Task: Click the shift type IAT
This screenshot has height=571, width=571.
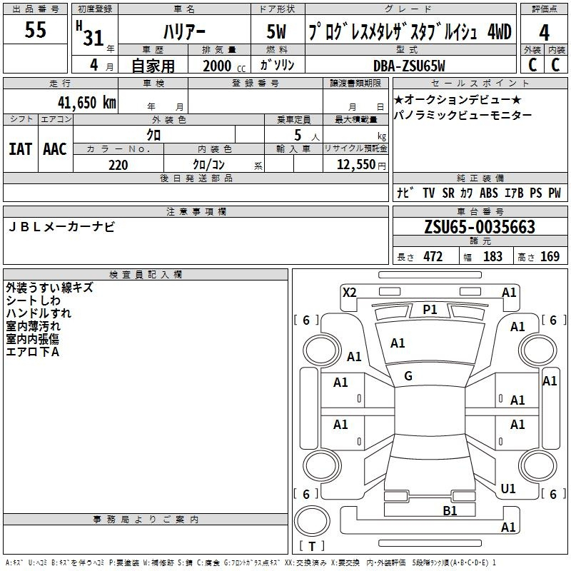Action: pos(20,149)
